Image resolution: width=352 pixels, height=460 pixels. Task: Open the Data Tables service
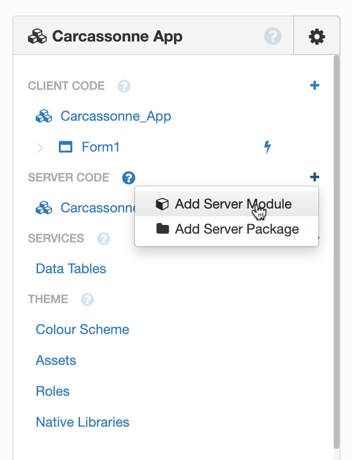(71, 269)
